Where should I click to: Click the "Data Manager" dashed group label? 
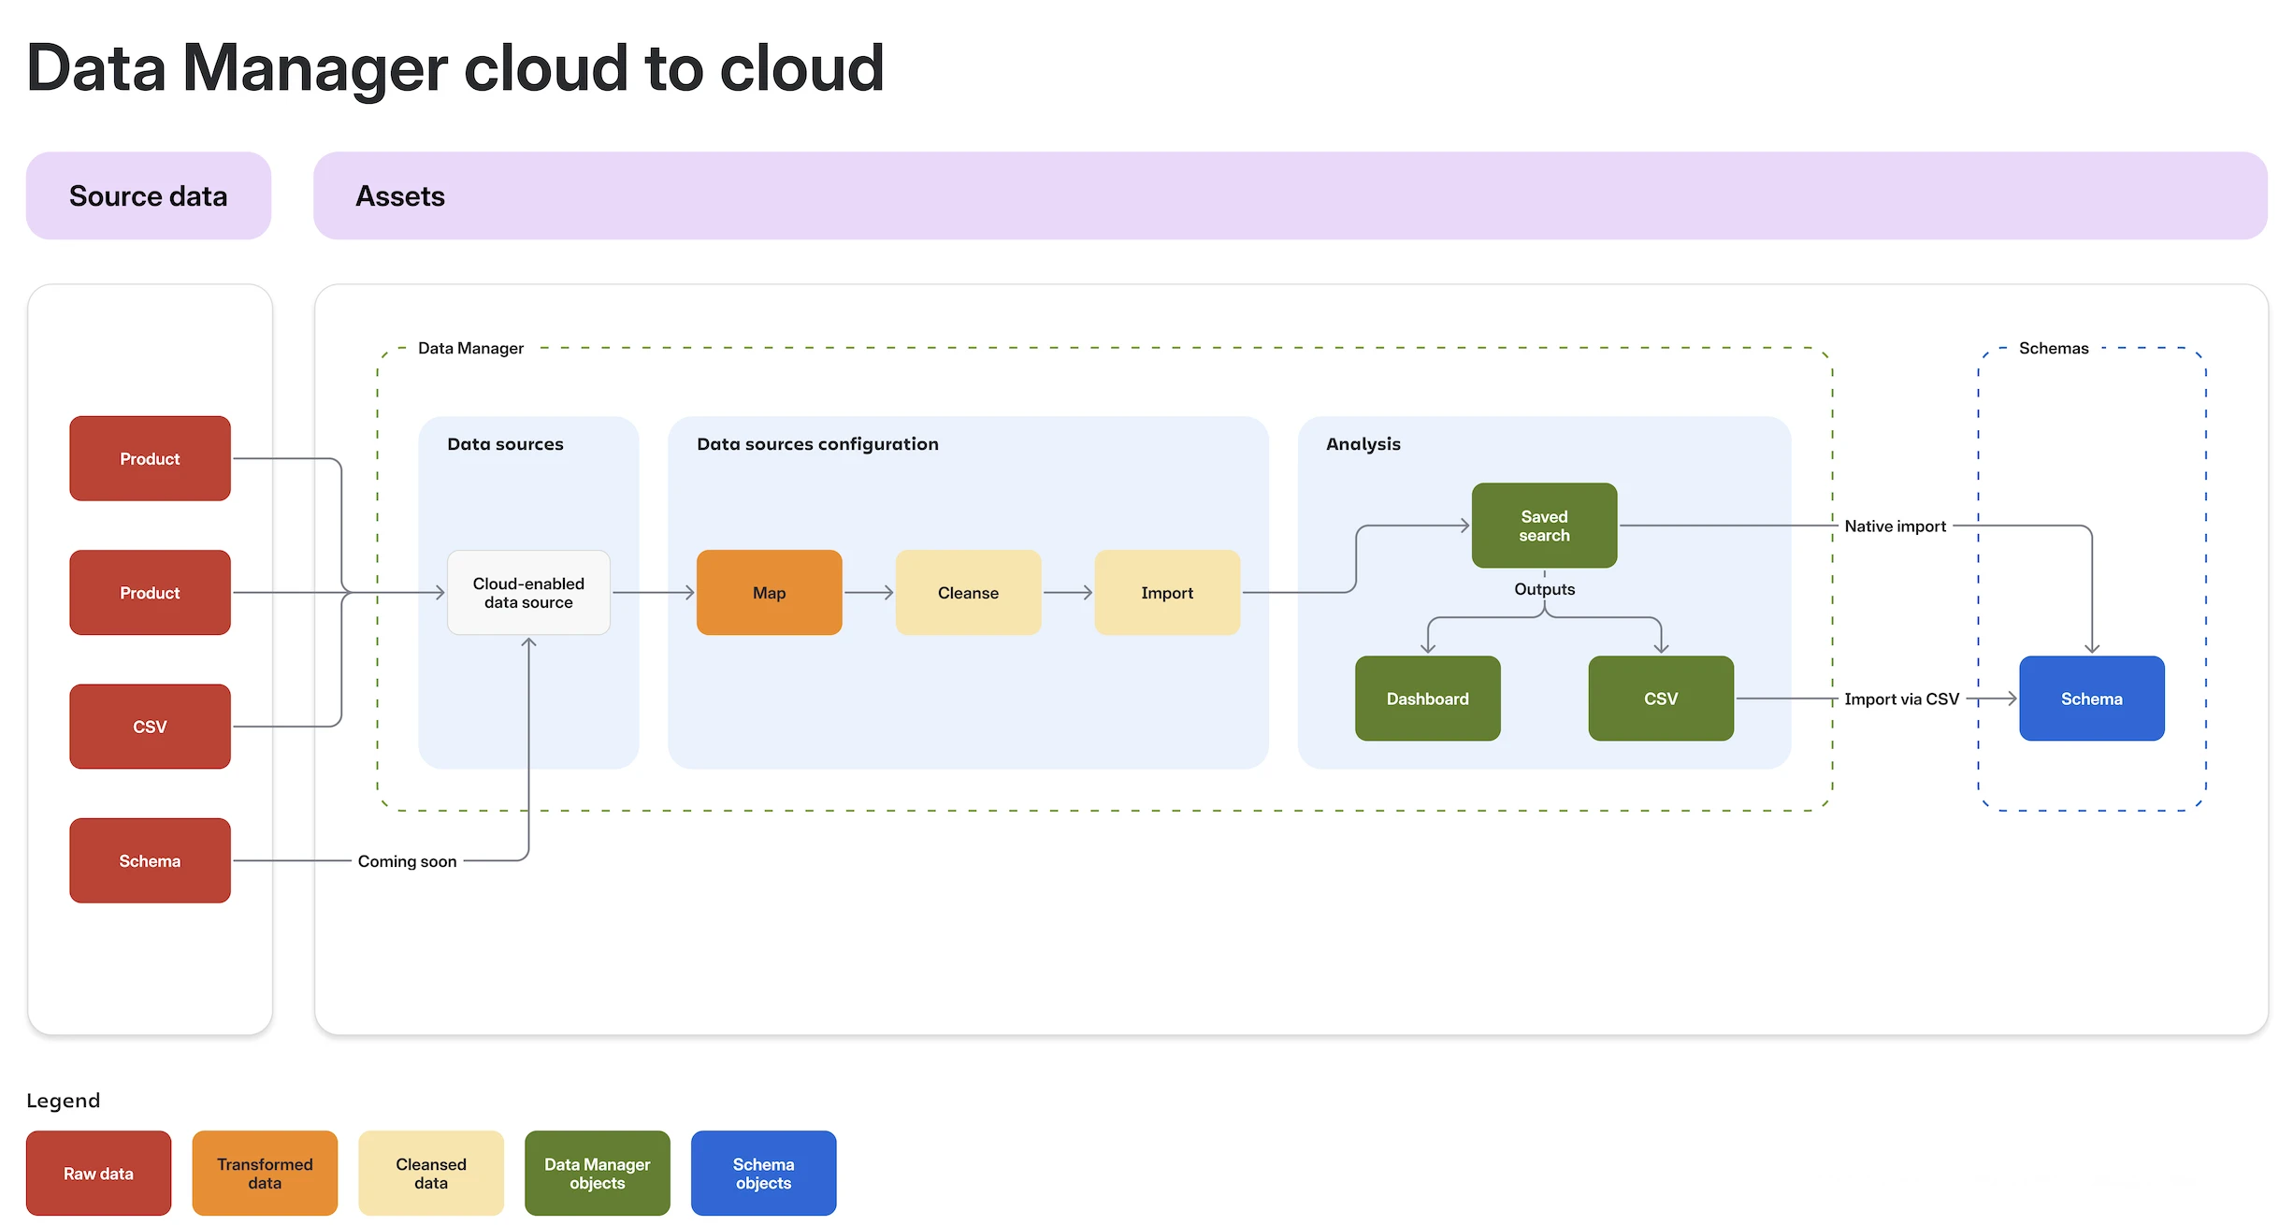pos(470,348)
